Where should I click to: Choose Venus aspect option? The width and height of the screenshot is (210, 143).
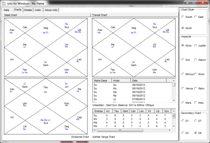187,88
